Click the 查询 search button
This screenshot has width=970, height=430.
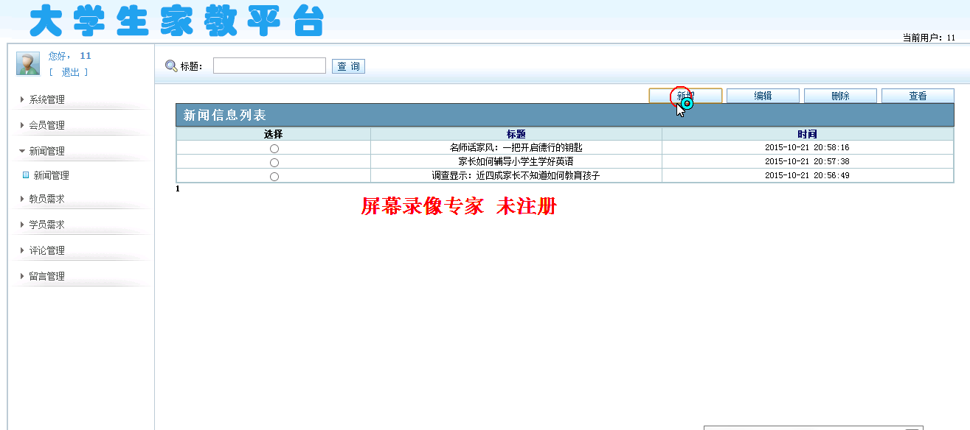pyautogui.click(x=348, y=66)
